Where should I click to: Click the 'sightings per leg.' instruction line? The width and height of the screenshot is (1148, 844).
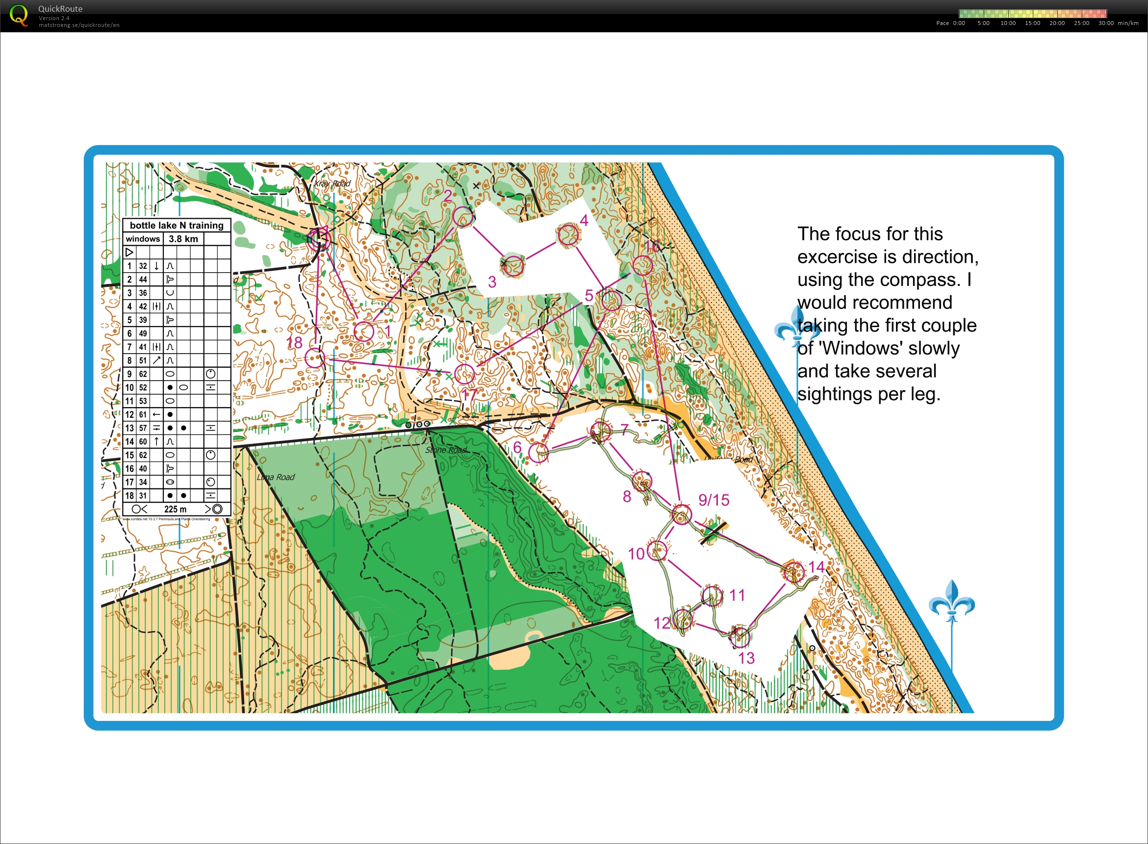tap(869, 394)
